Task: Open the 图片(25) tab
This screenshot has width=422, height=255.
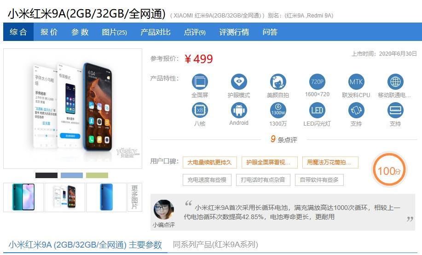Action: point(115,32)
